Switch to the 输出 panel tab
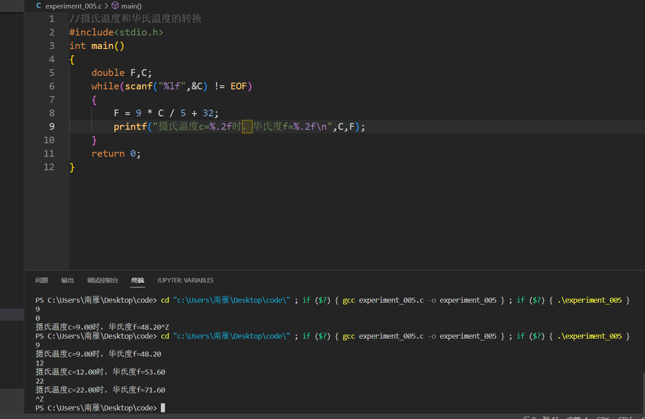This screenshot has height=419, width=645. coord(67,280)
